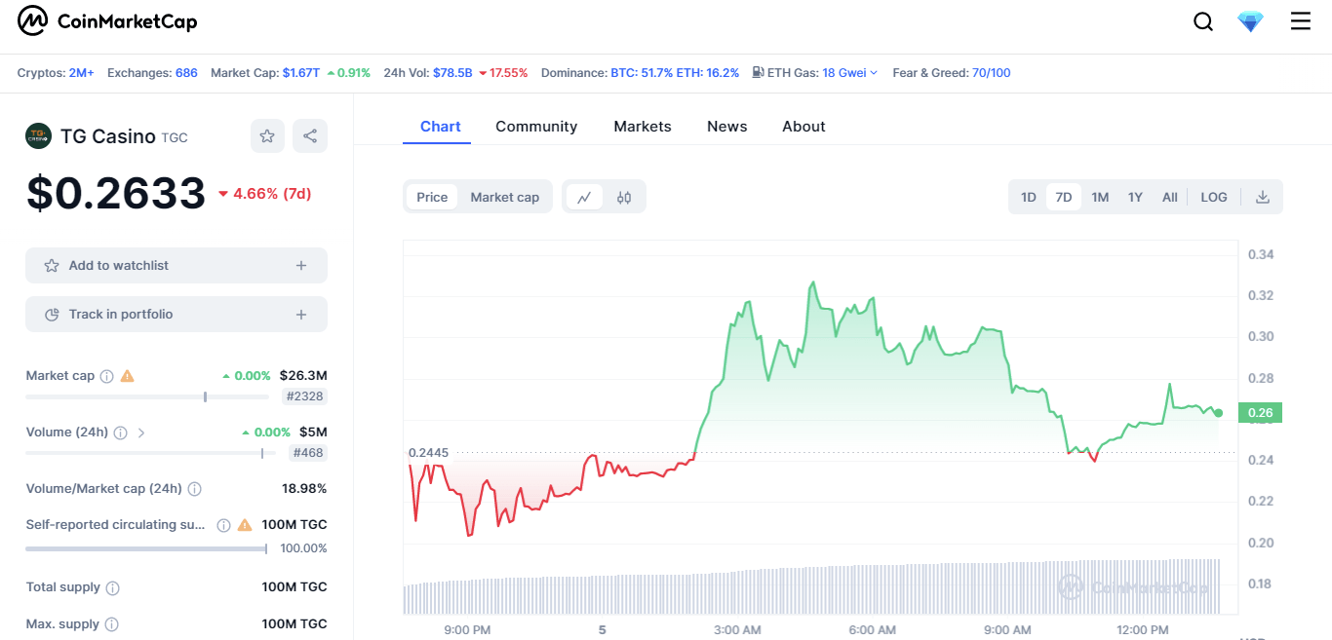The image size is (1332, 640).
Task: Click Track in portfolio button
Action: pyautogui.click(x=176, y=315)
